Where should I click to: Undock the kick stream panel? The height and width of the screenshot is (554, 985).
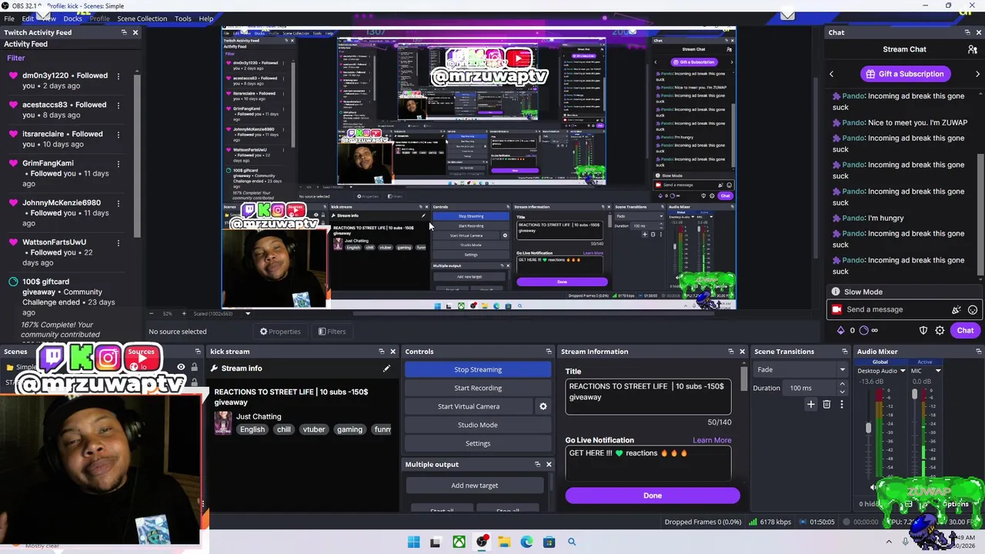click(x=382, y=352)
